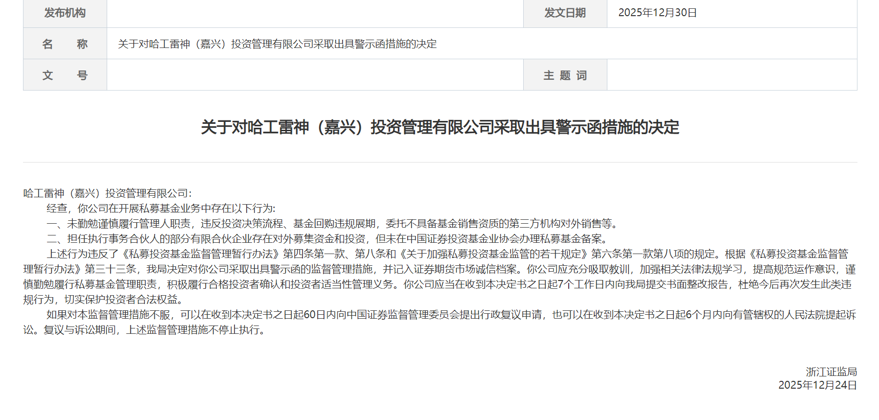Image resolution: width=879 pixels, height=420 pixels.
Task: Click the 名称 label cell
Action: point(65,44)
